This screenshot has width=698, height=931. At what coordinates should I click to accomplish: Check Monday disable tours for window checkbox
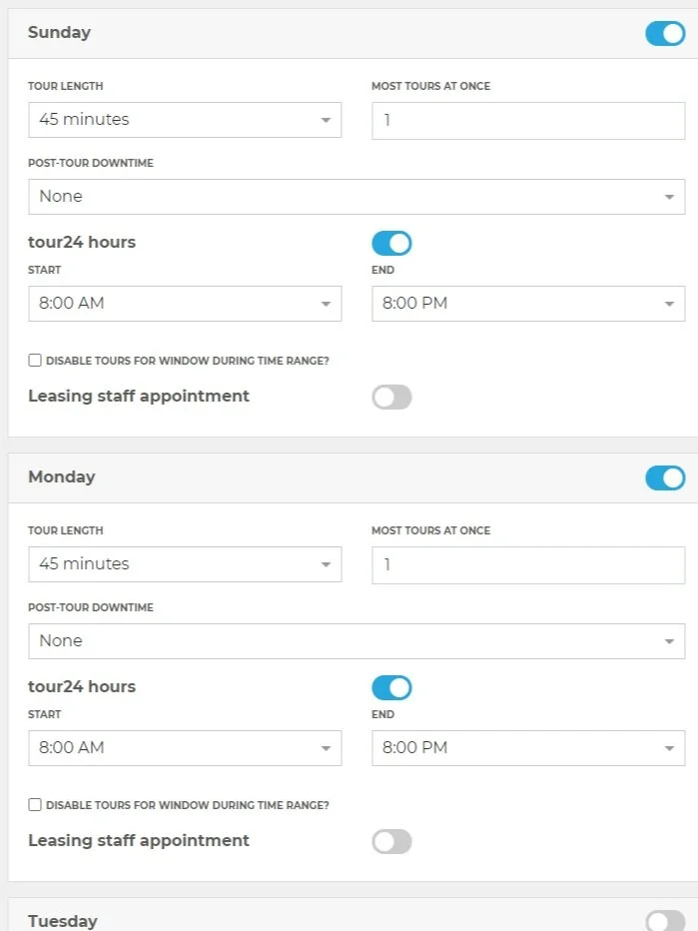(35, 805)
